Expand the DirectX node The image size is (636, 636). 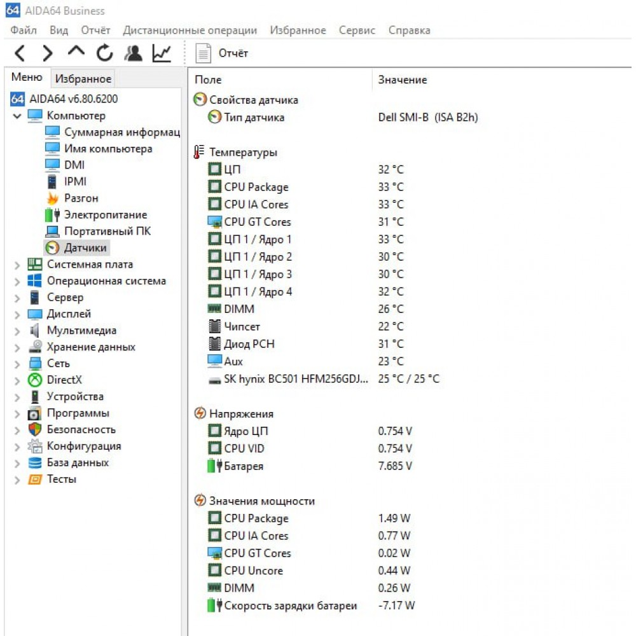pos(17,381)
